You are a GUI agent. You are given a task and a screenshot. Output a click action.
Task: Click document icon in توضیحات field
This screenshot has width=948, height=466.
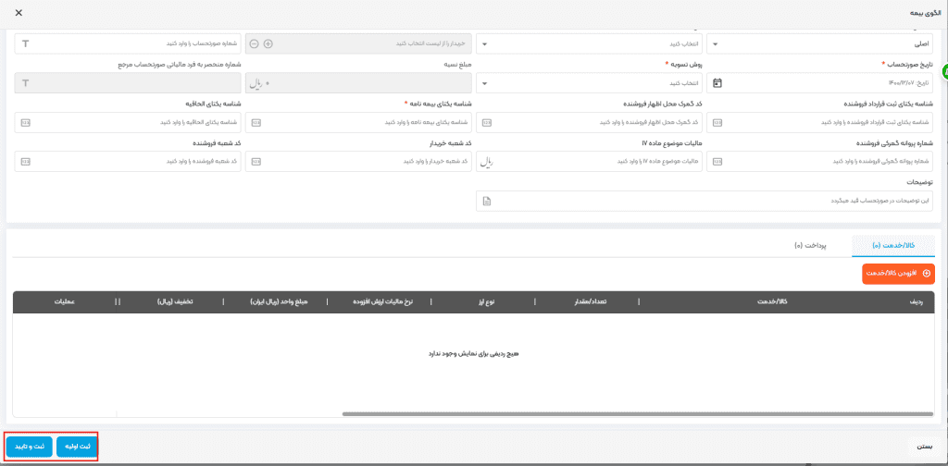pyautogui.click(x=487, y=202)
